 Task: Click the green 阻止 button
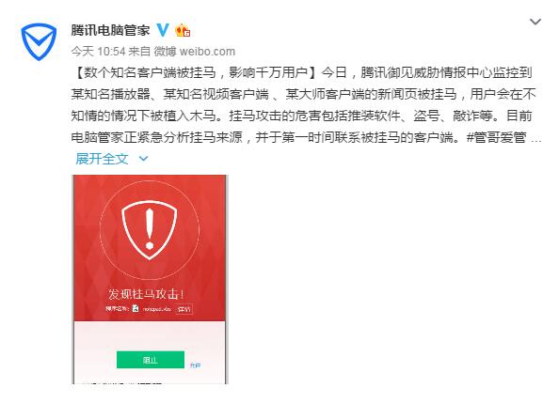click(x=151, y=360)
